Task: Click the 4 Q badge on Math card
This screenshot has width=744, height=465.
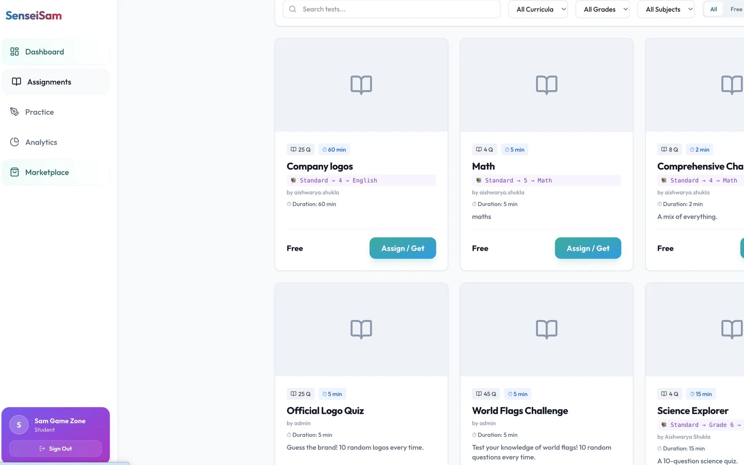Action: pos(484,150)
